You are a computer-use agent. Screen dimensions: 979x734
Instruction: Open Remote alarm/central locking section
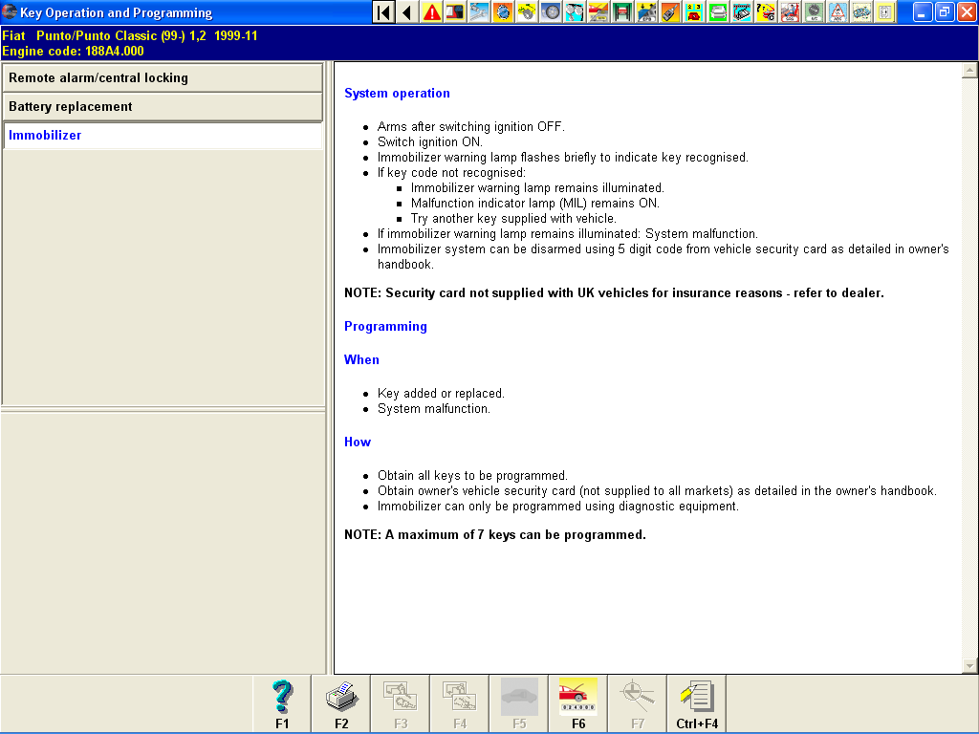point(163,78)
